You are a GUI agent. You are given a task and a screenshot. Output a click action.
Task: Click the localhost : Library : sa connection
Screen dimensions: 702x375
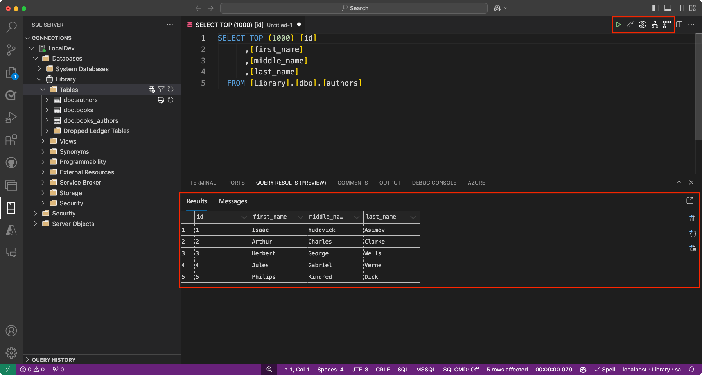point(651,370)
